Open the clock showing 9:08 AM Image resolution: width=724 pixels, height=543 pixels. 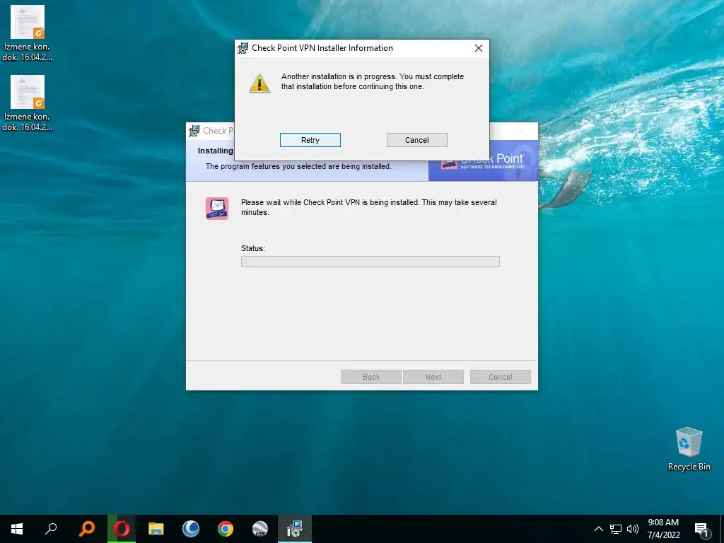click(x=663, y=529)
